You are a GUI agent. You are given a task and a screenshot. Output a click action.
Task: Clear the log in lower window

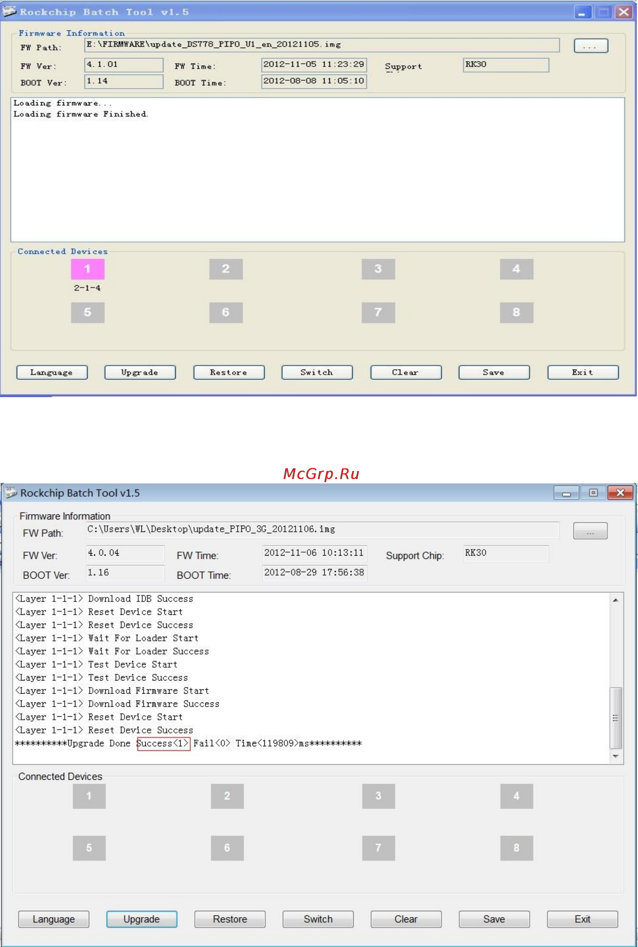click(x=406, y=919)
